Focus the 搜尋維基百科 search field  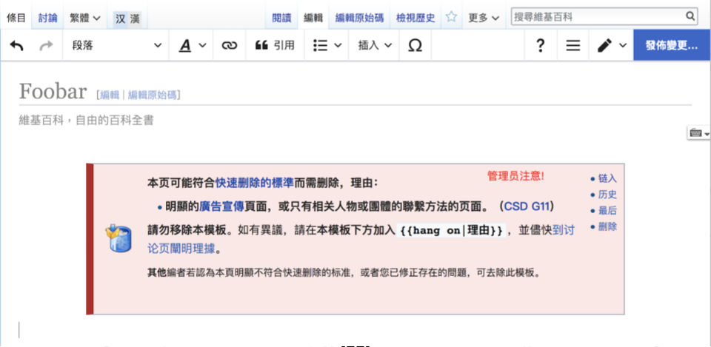click(598, 17)
